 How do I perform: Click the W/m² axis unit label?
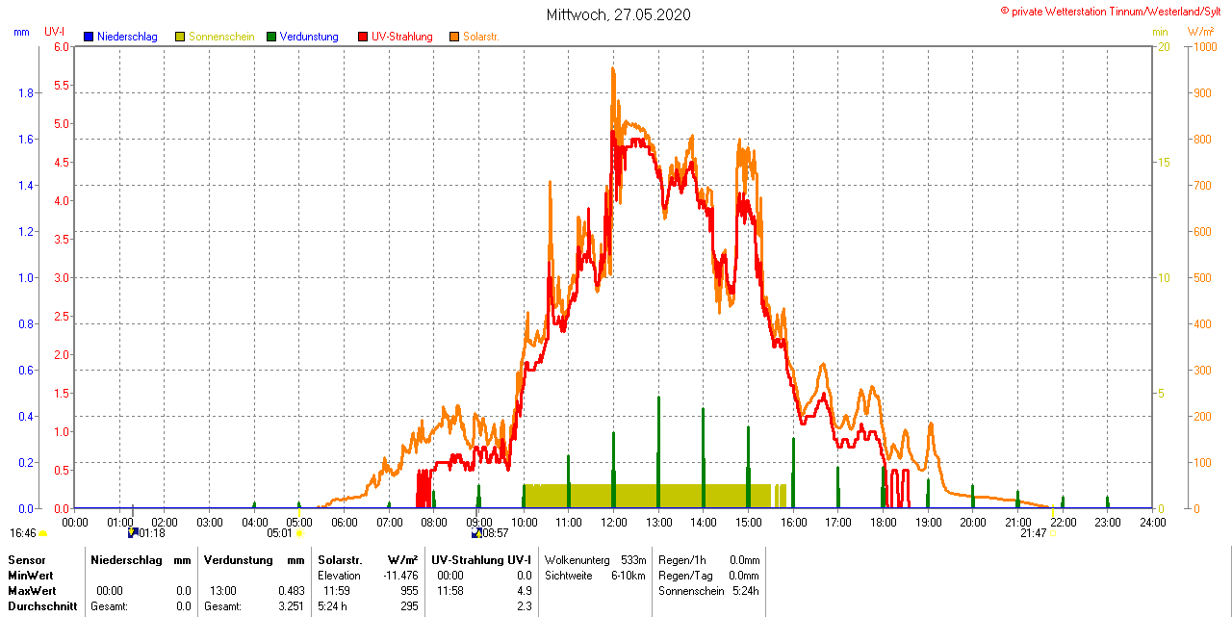coord(1200,32)
